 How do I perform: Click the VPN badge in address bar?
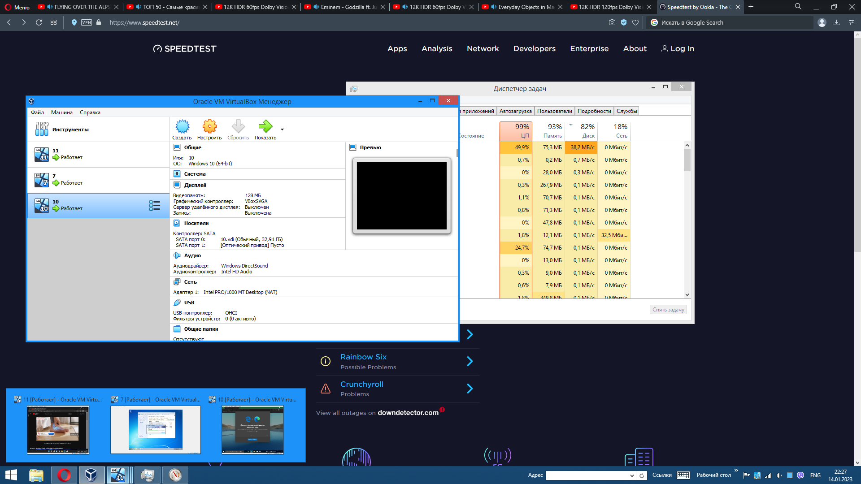click(87, 22)
